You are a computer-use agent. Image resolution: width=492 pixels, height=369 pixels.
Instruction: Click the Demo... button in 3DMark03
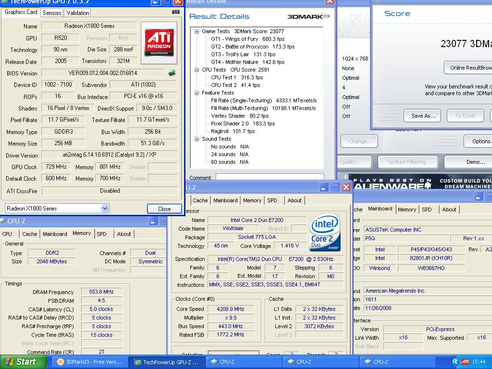468,162
